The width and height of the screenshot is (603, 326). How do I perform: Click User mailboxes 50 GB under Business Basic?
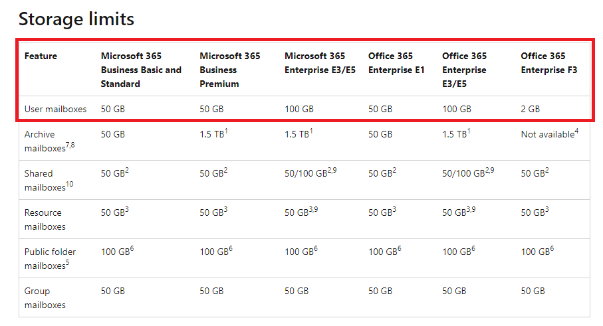tap(113, 109)
